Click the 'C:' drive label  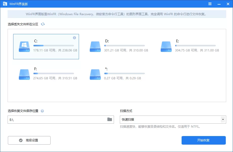click(x=36, y=41)
